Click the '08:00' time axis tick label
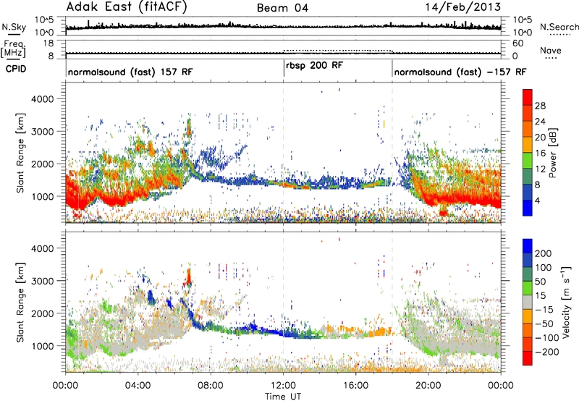Screen dimensions: 579x401 coord(211,386)
